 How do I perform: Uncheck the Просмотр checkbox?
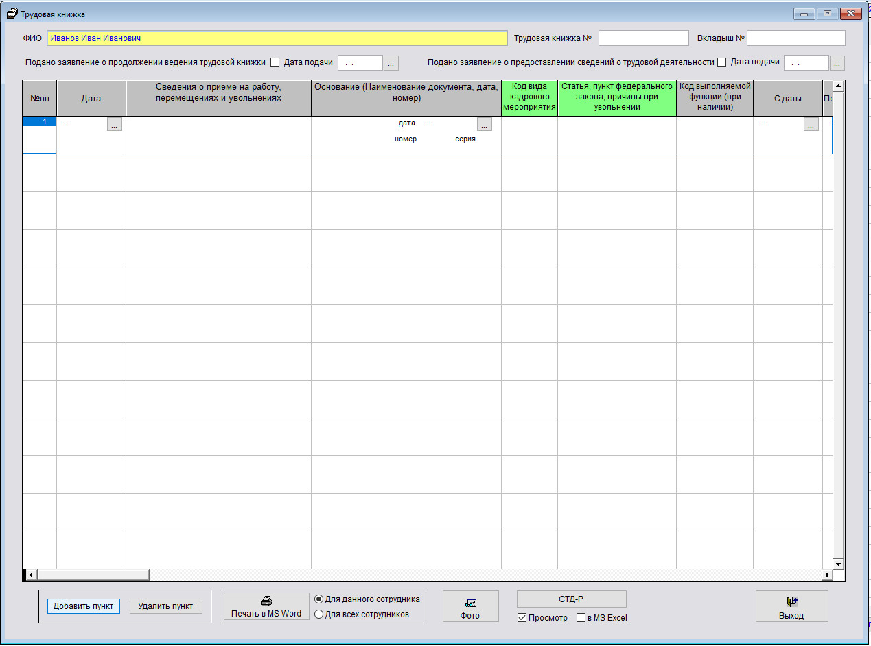(522, 618)
